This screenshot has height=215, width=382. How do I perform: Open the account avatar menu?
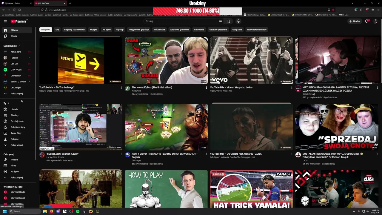[375, 21]
